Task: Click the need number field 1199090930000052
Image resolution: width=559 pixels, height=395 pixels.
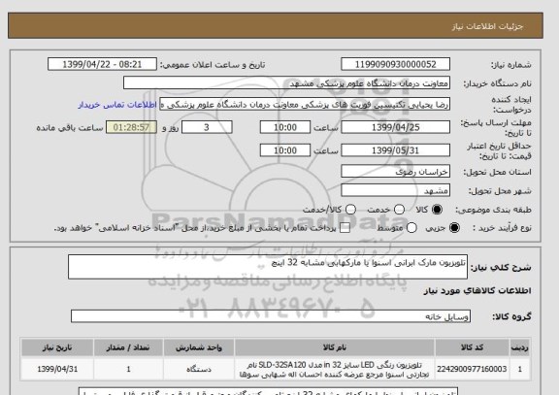Action: pos(395,64)
